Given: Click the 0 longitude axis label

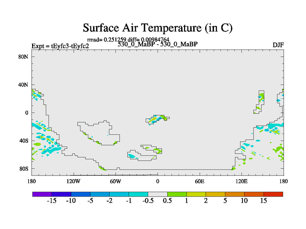Looking at the screenshot, I should [x=158, y=181].
